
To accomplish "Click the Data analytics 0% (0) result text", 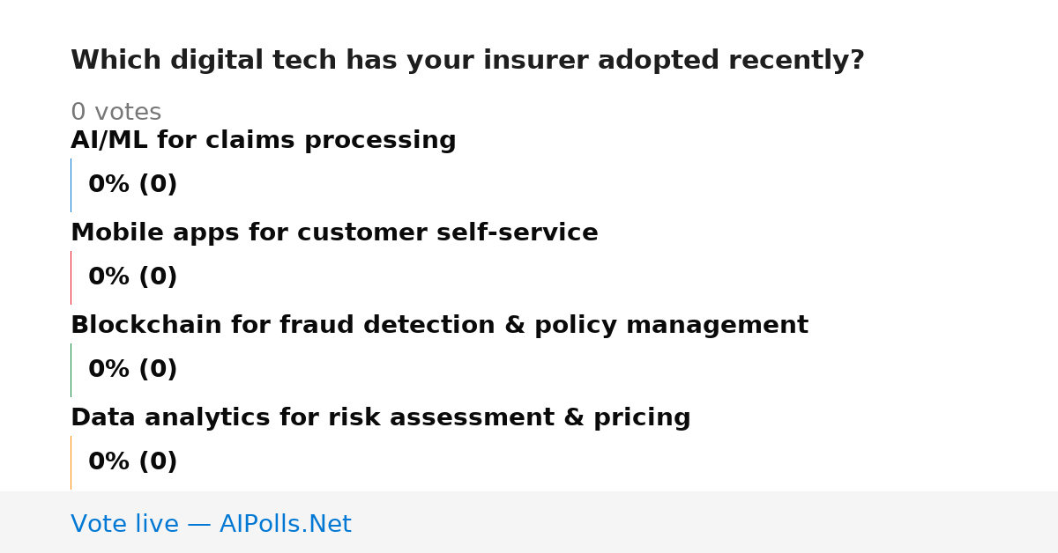I will point(132,462).
